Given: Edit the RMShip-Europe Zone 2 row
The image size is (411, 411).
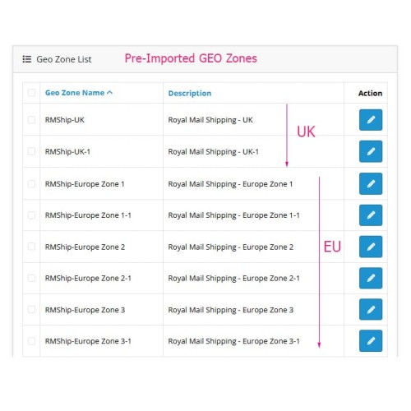Looking at the screenshot, I should click(x=371, y=247).
